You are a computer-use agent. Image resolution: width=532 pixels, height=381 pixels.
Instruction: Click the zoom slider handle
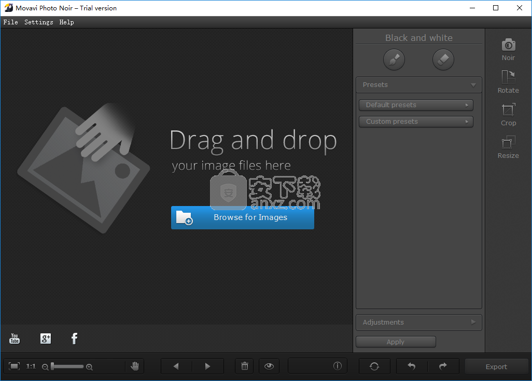(x=52, y=366)
